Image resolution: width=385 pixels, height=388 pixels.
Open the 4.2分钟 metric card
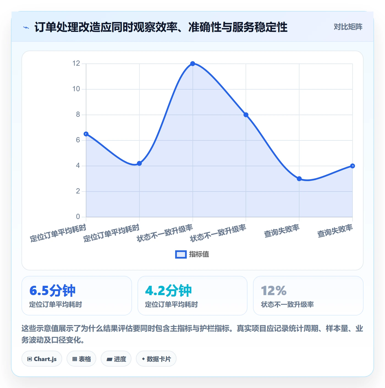pyautogui.click(x=193, y=296)
